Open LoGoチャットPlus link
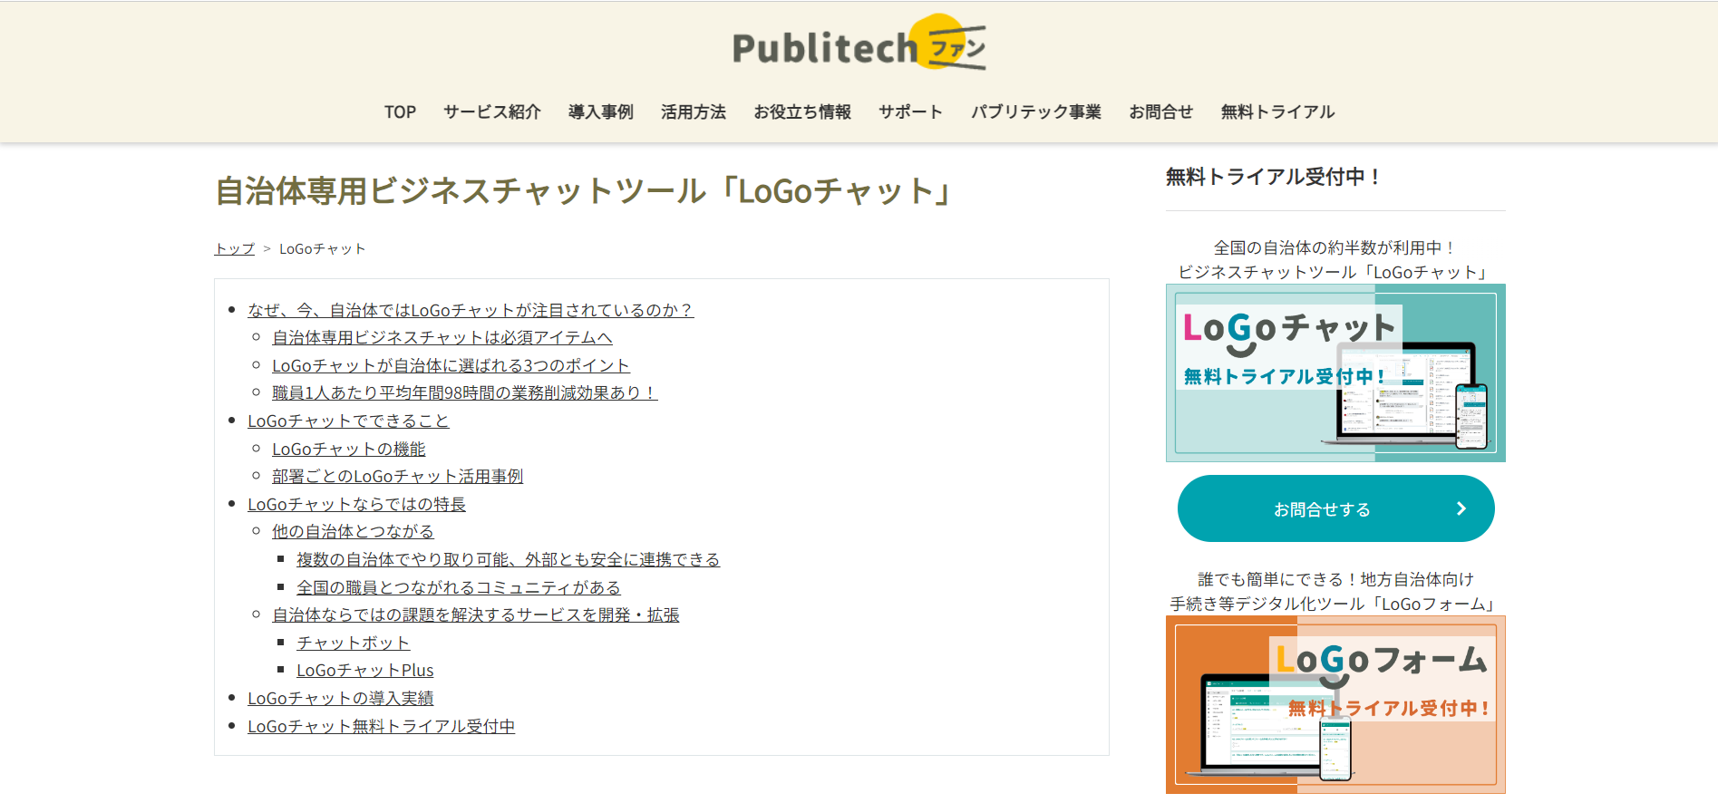The width and height of the screenshot is (1718, 803). click(x=365, y=670)
